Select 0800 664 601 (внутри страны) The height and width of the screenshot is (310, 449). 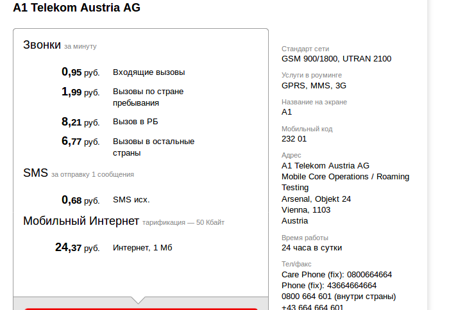[339, 297]
